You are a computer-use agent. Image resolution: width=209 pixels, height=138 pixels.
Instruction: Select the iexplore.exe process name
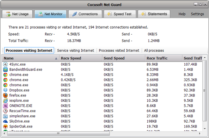pos(19,101)
